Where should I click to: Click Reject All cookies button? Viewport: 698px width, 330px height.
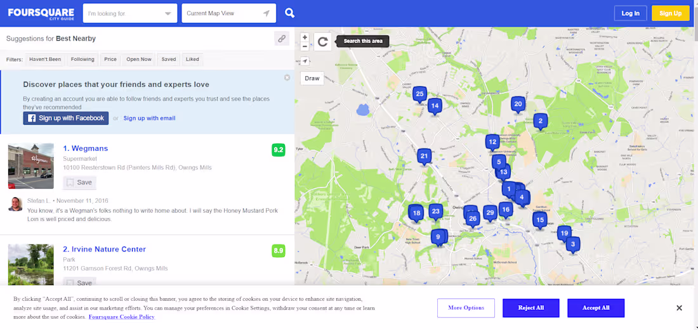(531, 308)
